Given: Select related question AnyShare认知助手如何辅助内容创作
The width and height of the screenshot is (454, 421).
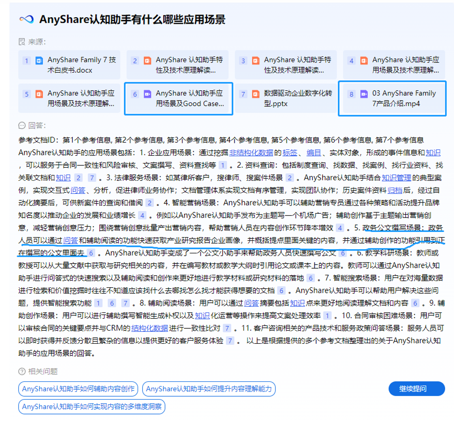Looking at the screenshot, I should 78,388.
